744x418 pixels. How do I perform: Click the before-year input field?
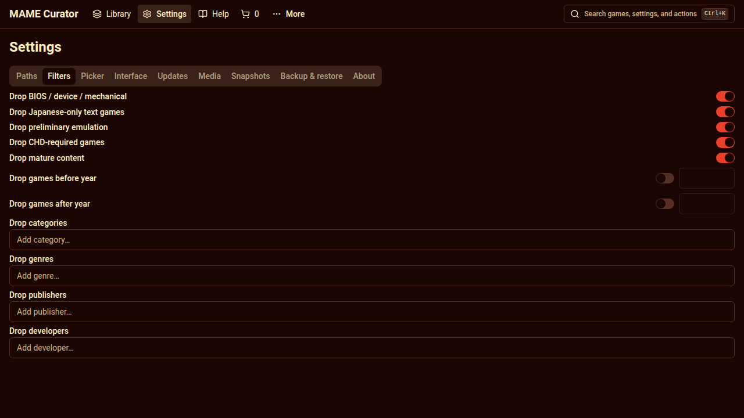(x=707, y=178)
